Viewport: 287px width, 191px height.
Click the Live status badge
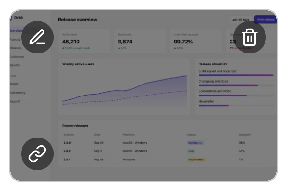pos(191,151)
